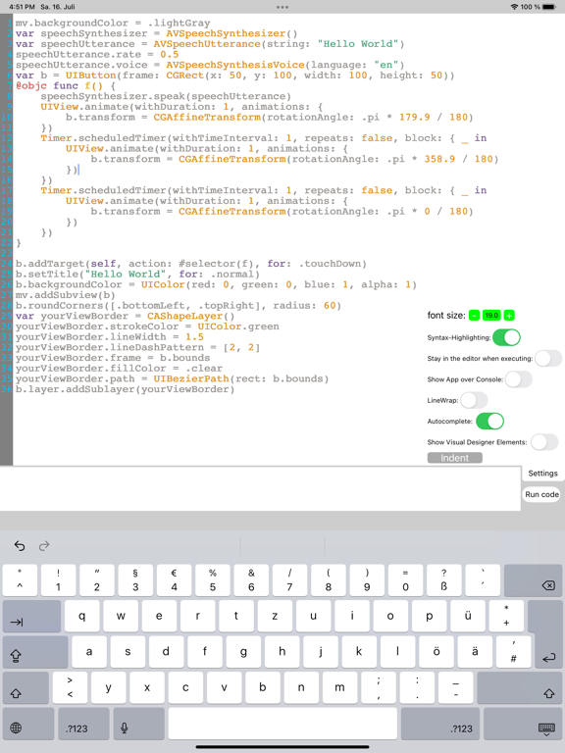Tap the 0 equals key
This screenshot has width=565, height=753.
[x=405, y=580]
